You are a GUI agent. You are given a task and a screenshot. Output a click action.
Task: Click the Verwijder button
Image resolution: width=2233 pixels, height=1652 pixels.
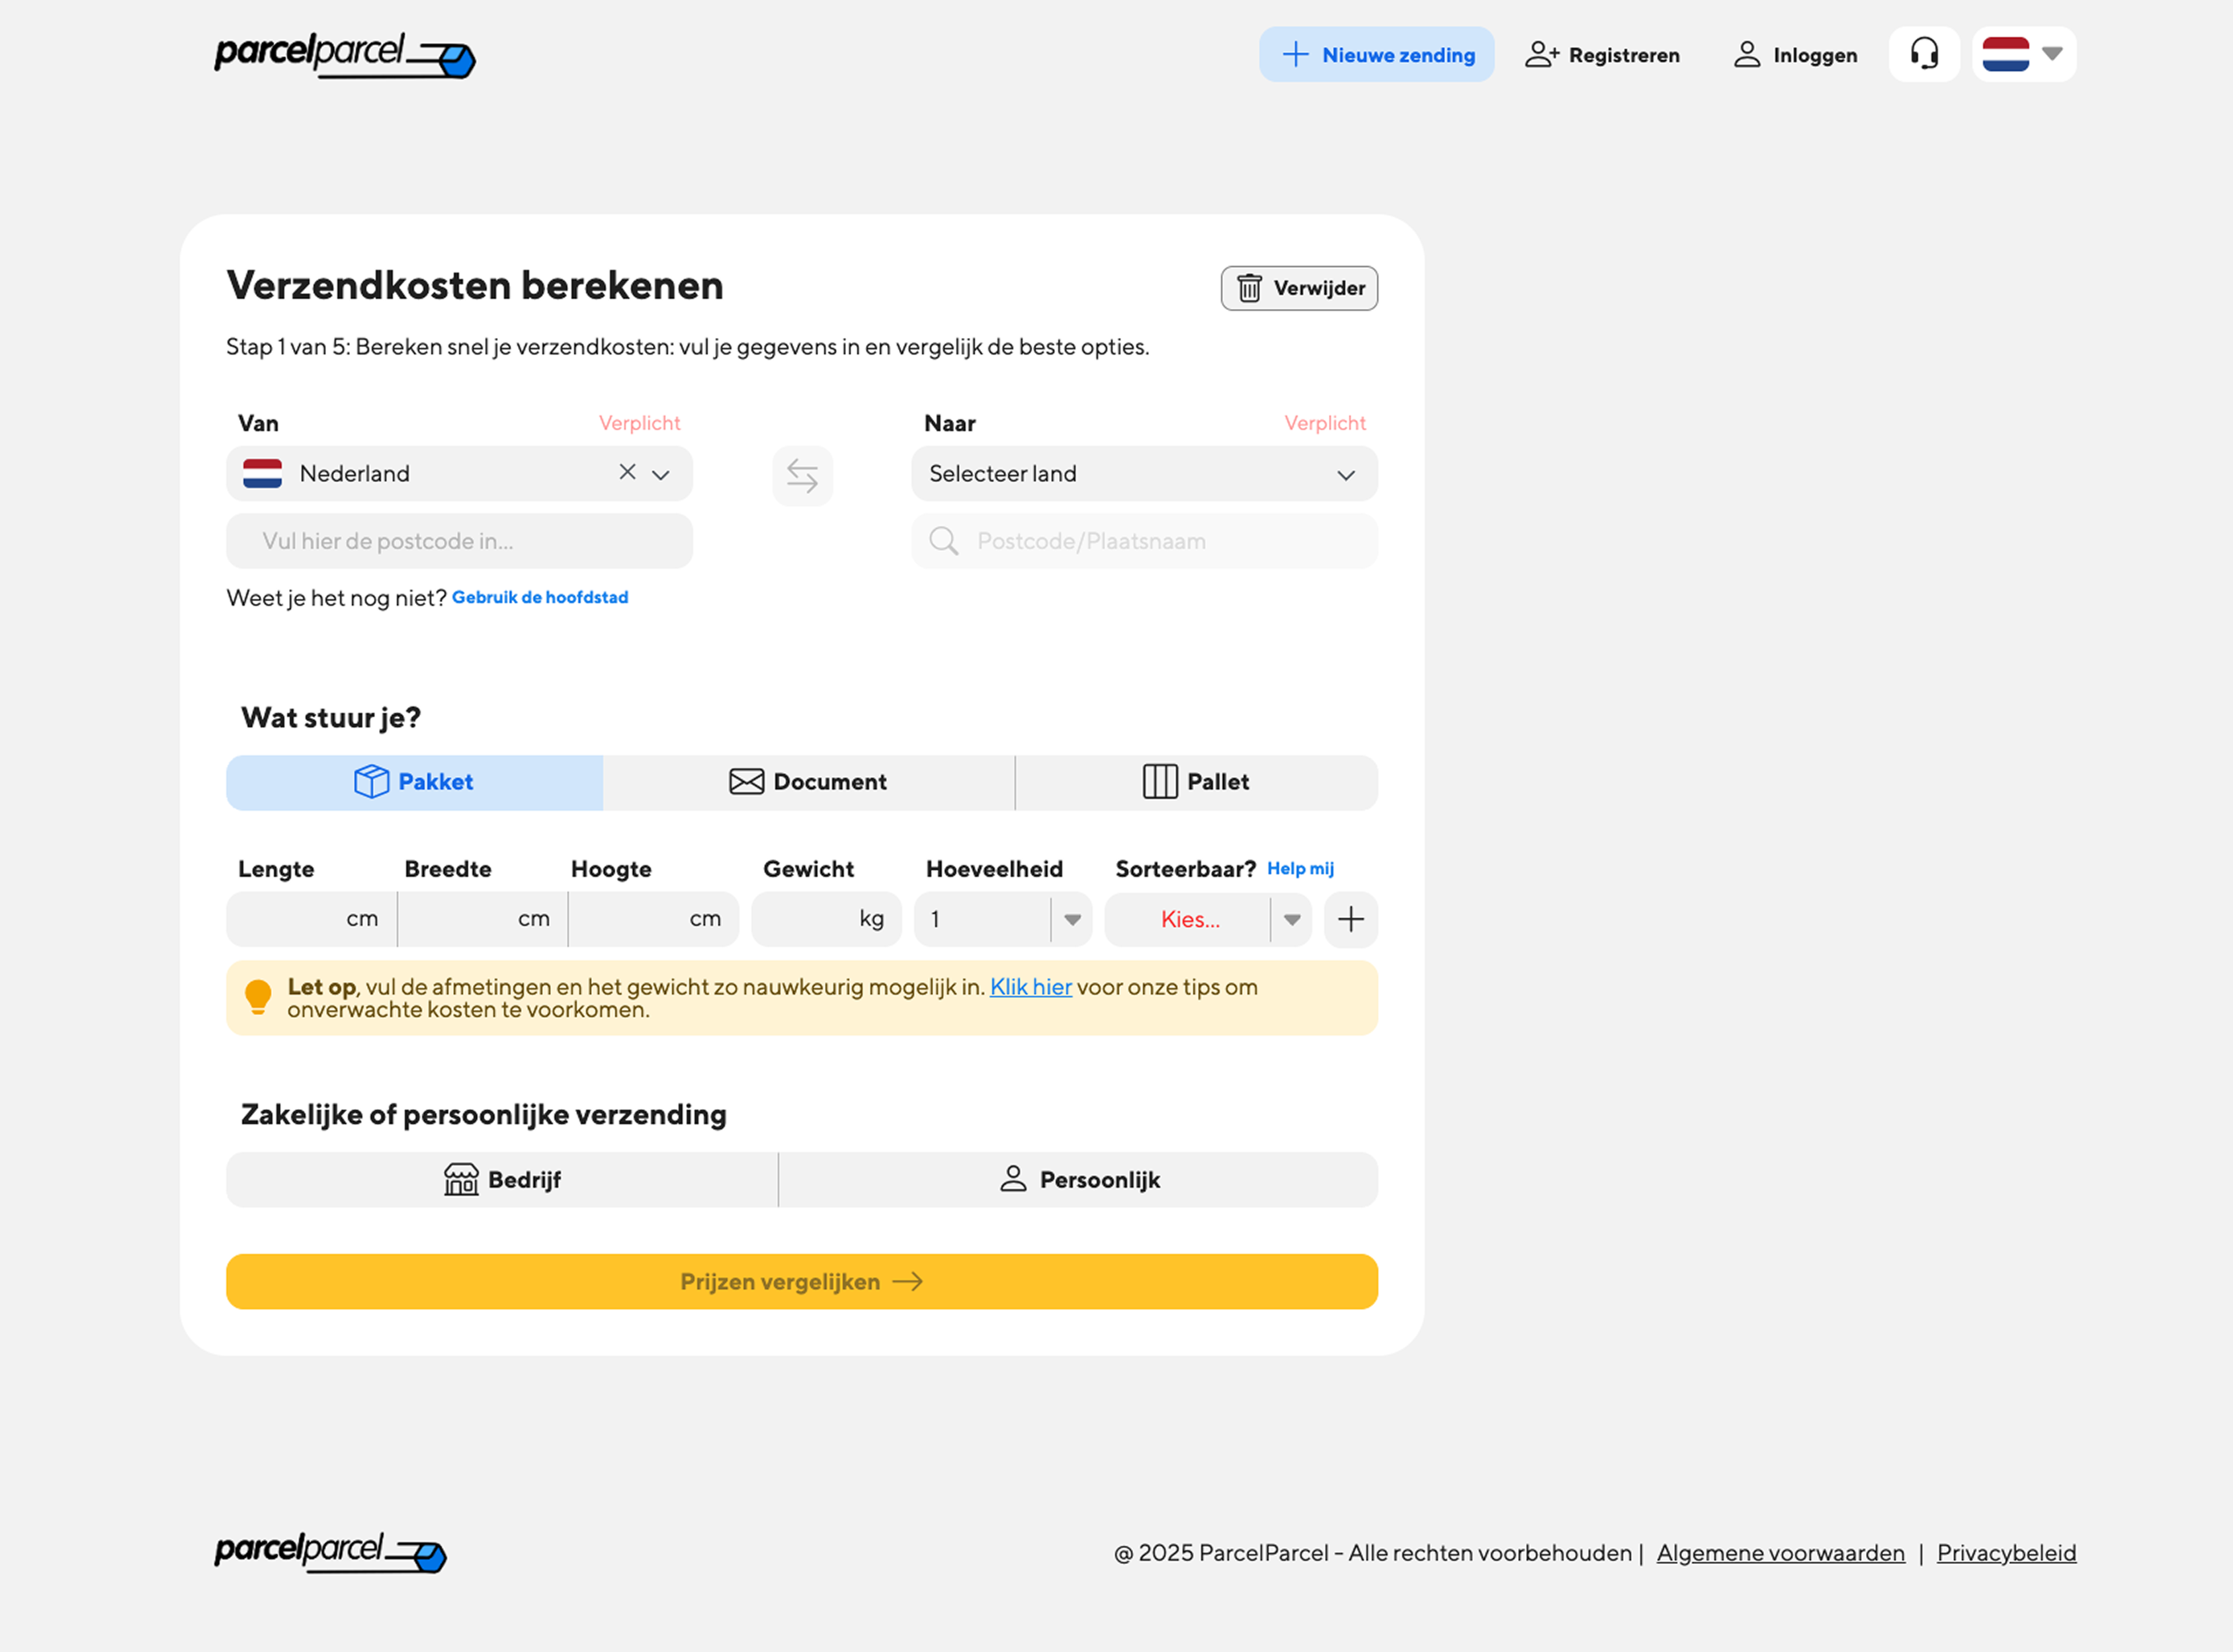(1299, 288)
